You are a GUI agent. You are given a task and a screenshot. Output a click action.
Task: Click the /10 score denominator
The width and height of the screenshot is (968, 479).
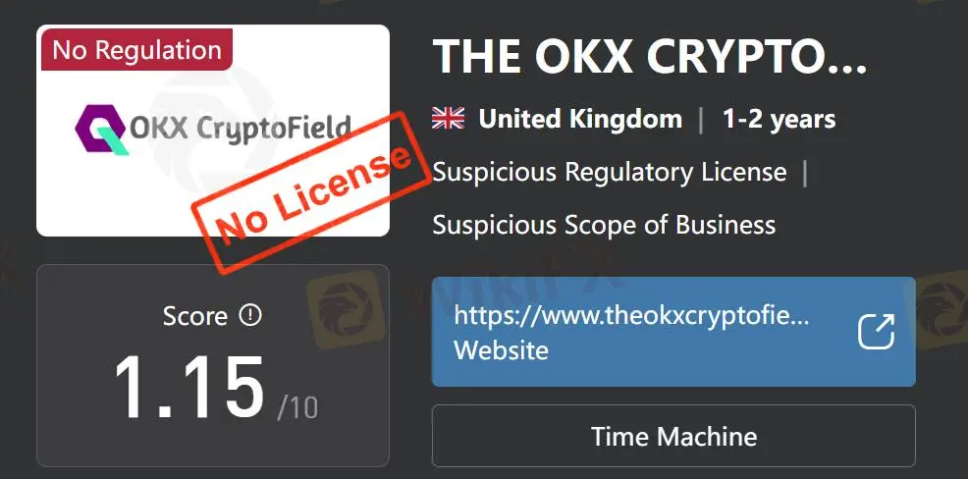[297, 408]
